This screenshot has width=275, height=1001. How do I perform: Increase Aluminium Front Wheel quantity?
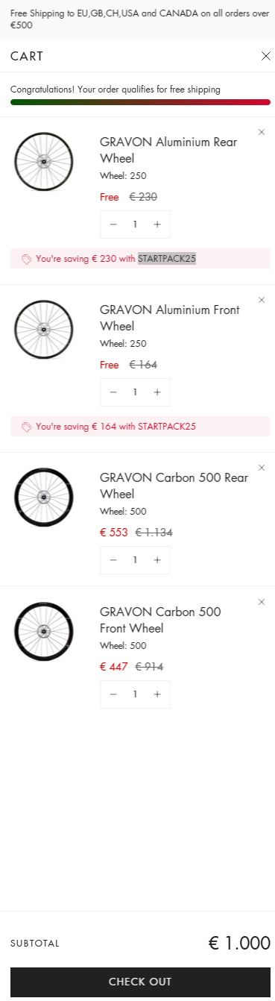(157, 392)
